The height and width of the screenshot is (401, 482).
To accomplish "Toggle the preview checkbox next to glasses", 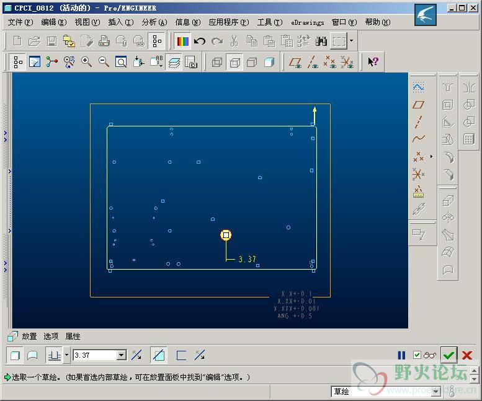I will pyautogui.click(x=417, y=355).
